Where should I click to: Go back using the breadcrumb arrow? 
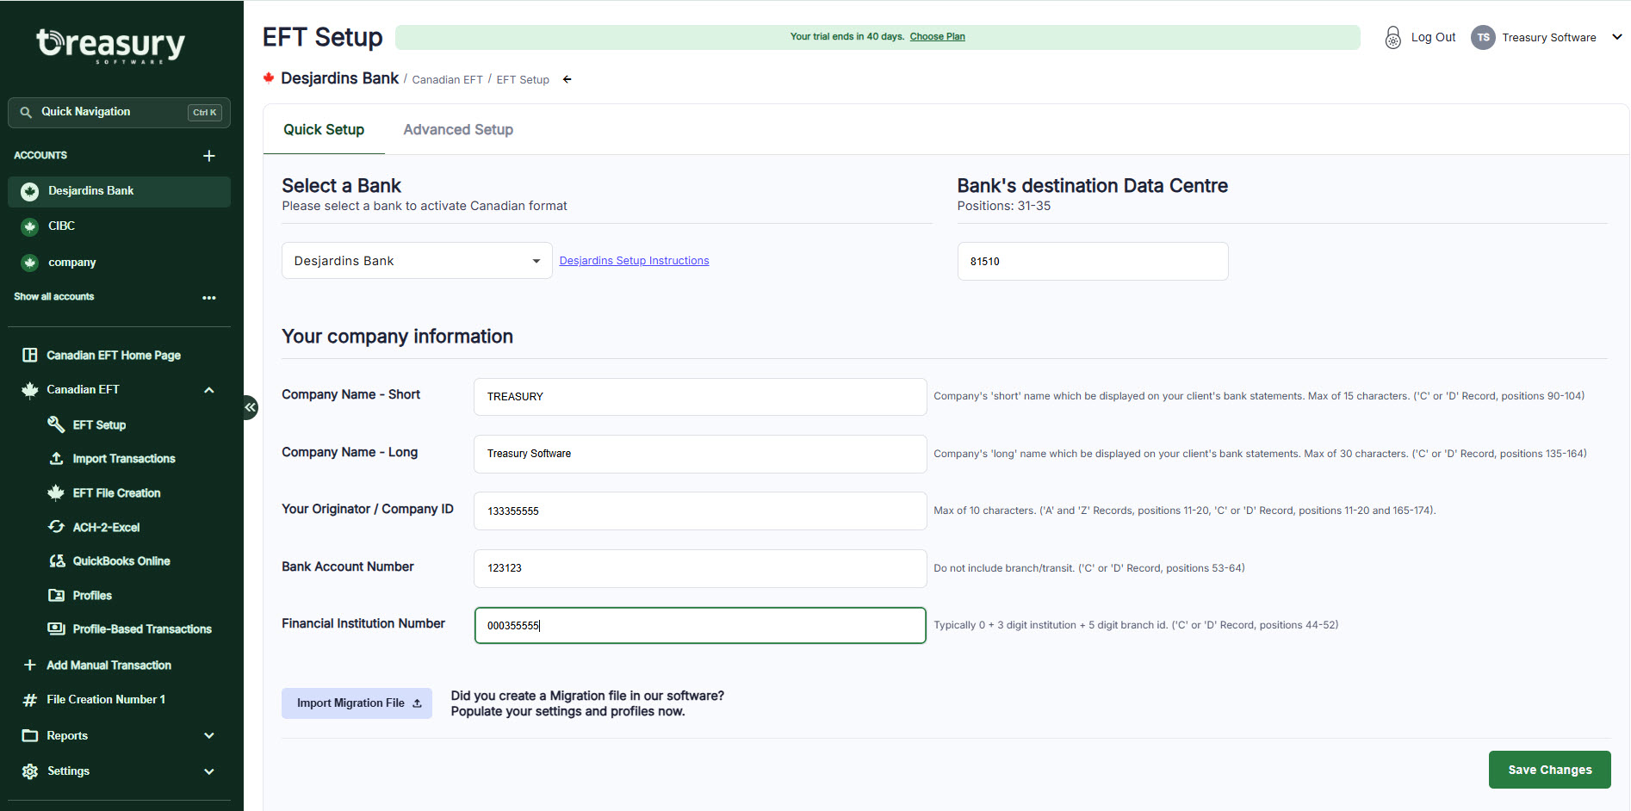(567, 80)
